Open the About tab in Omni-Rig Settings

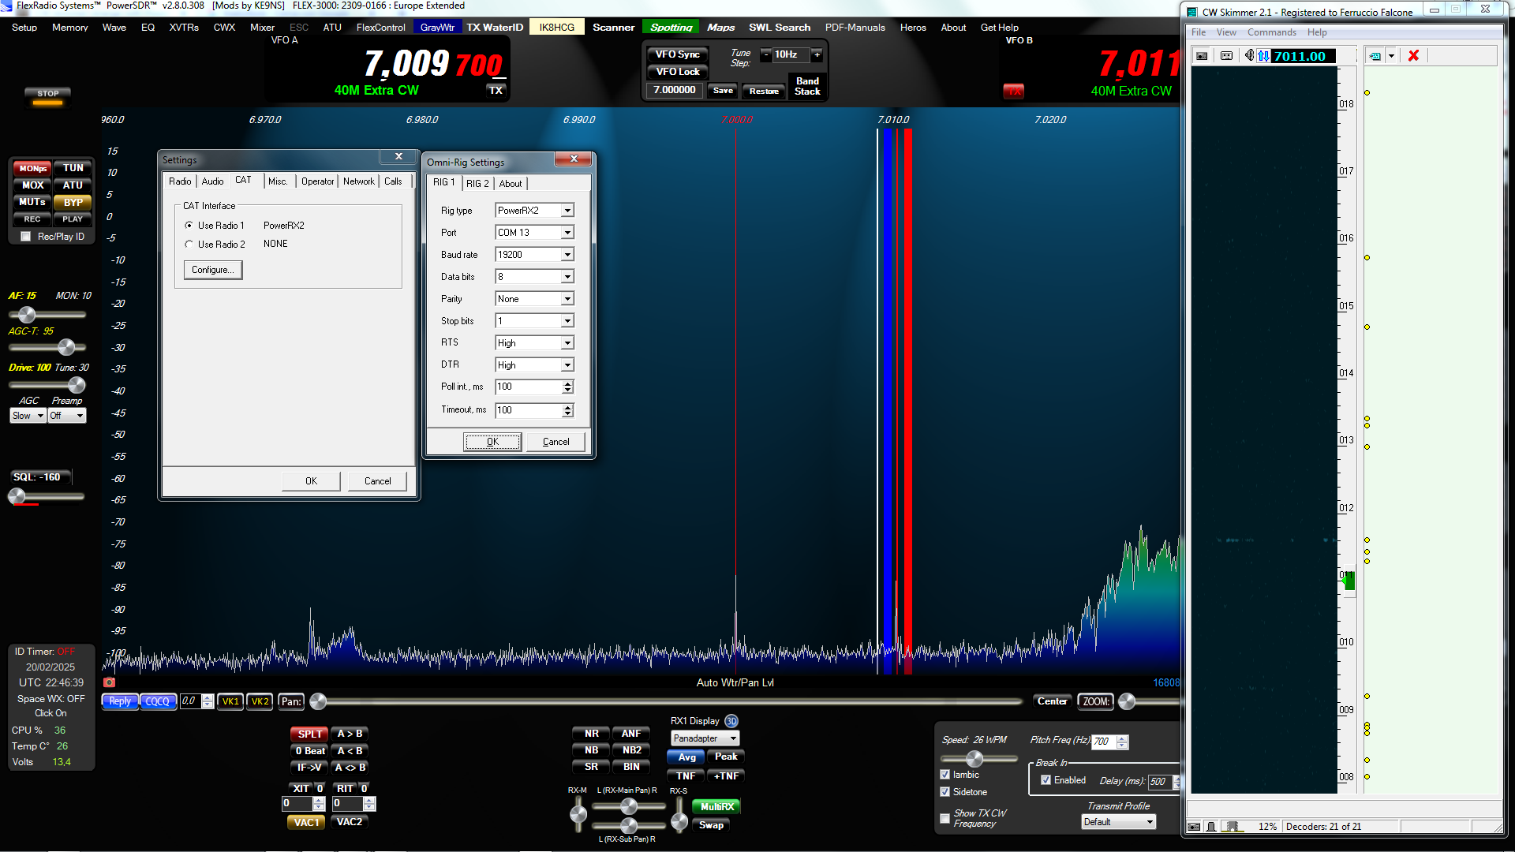[511, 184]
